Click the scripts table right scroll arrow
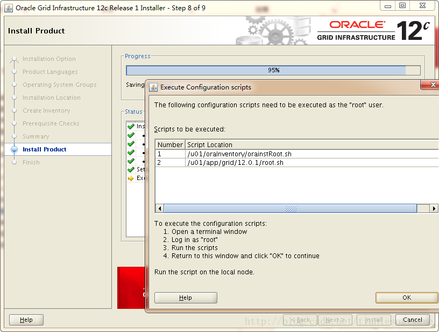439x332 pixels. (x=434, y=209)
